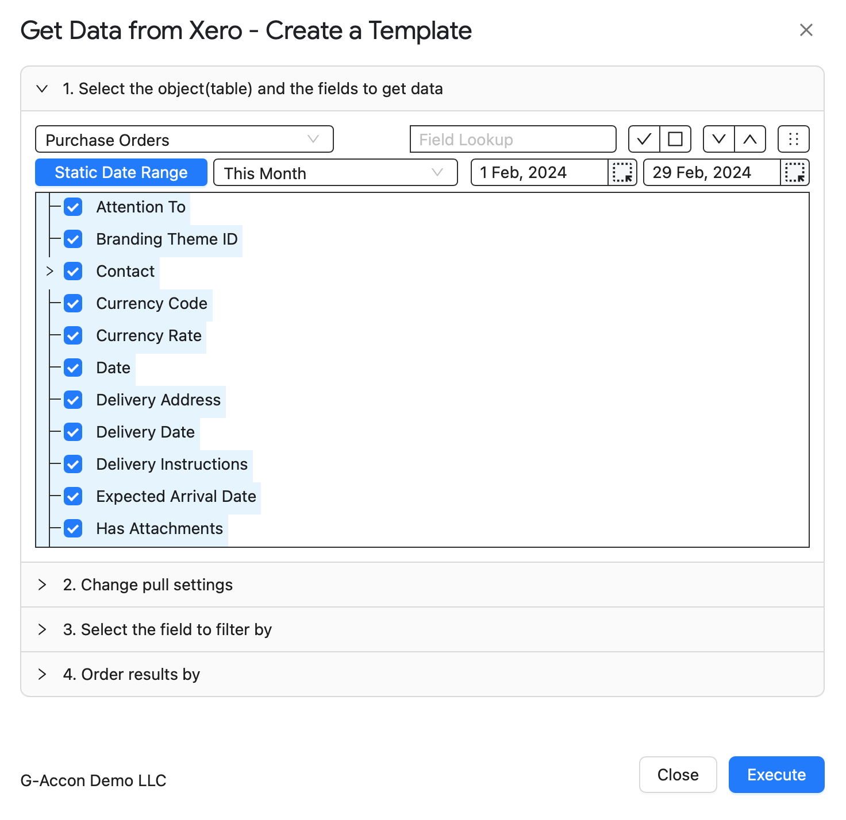Uncheck the Attention To field

tap(73, 207)
